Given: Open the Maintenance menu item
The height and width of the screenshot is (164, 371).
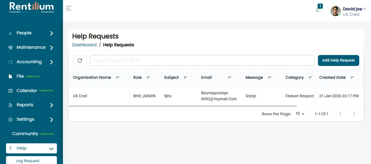Looking at the screenshot, I should (x=31, y=48).
